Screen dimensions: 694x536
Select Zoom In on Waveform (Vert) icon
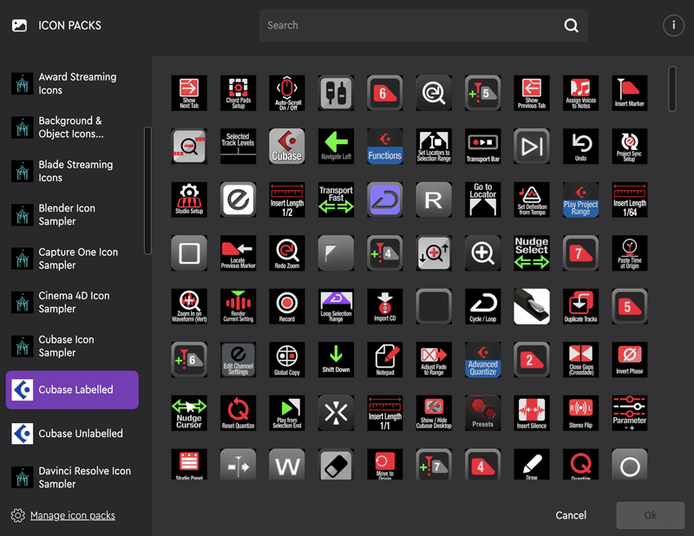(x=189, y=306)
